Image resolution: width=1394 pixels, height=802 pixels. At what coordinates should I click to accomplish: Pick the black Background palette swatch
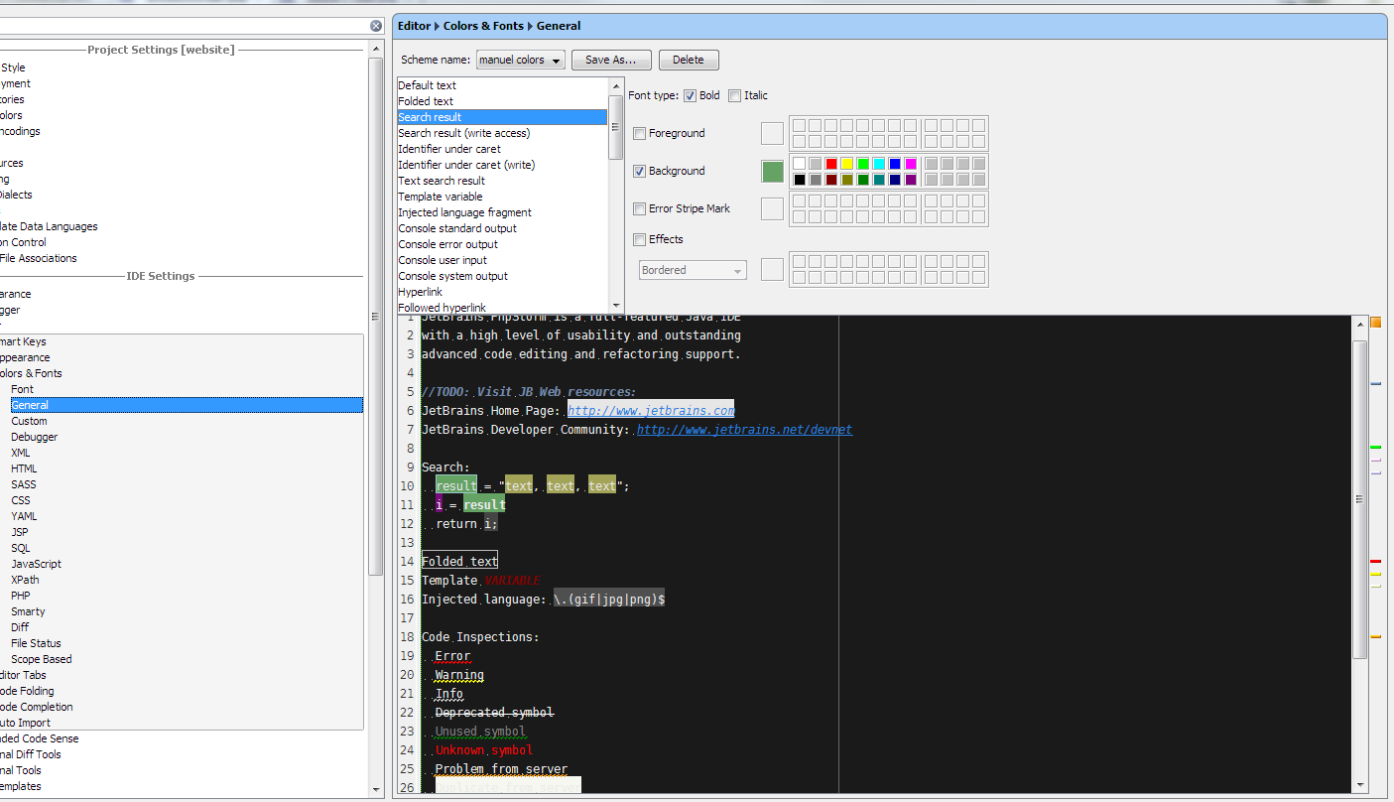tap(799, 180)
